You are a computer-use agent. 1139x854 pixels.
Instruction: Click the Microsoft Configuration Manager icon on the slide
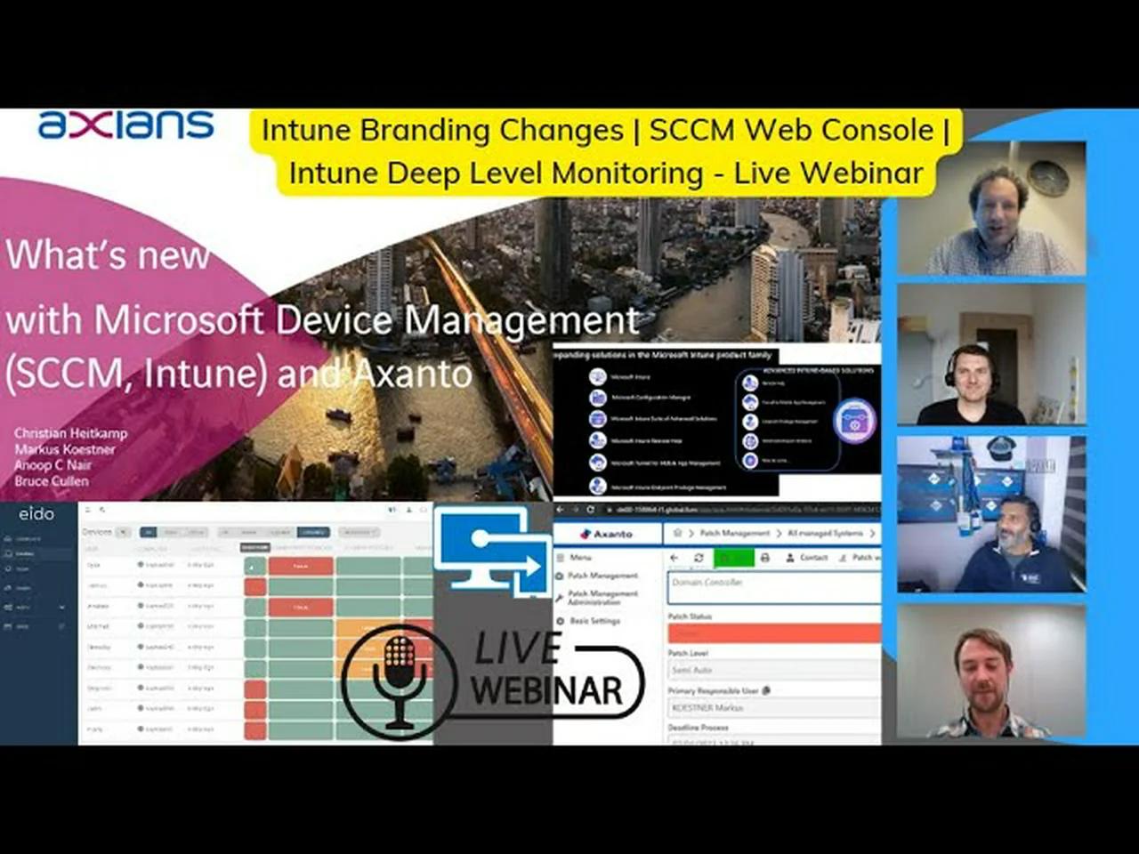tap(598, 398)
